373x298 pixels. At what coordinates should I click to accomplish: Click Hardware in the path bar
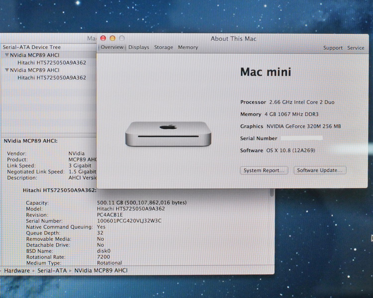click(16, 270)
